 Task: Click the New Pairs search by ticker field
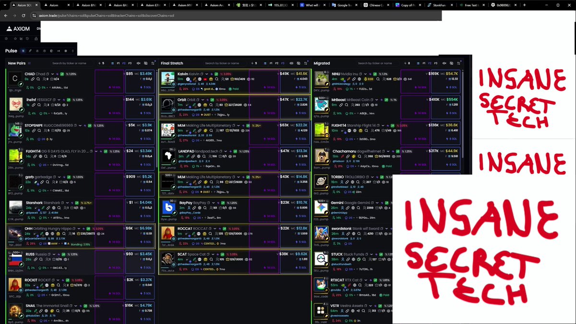point(71,63)
